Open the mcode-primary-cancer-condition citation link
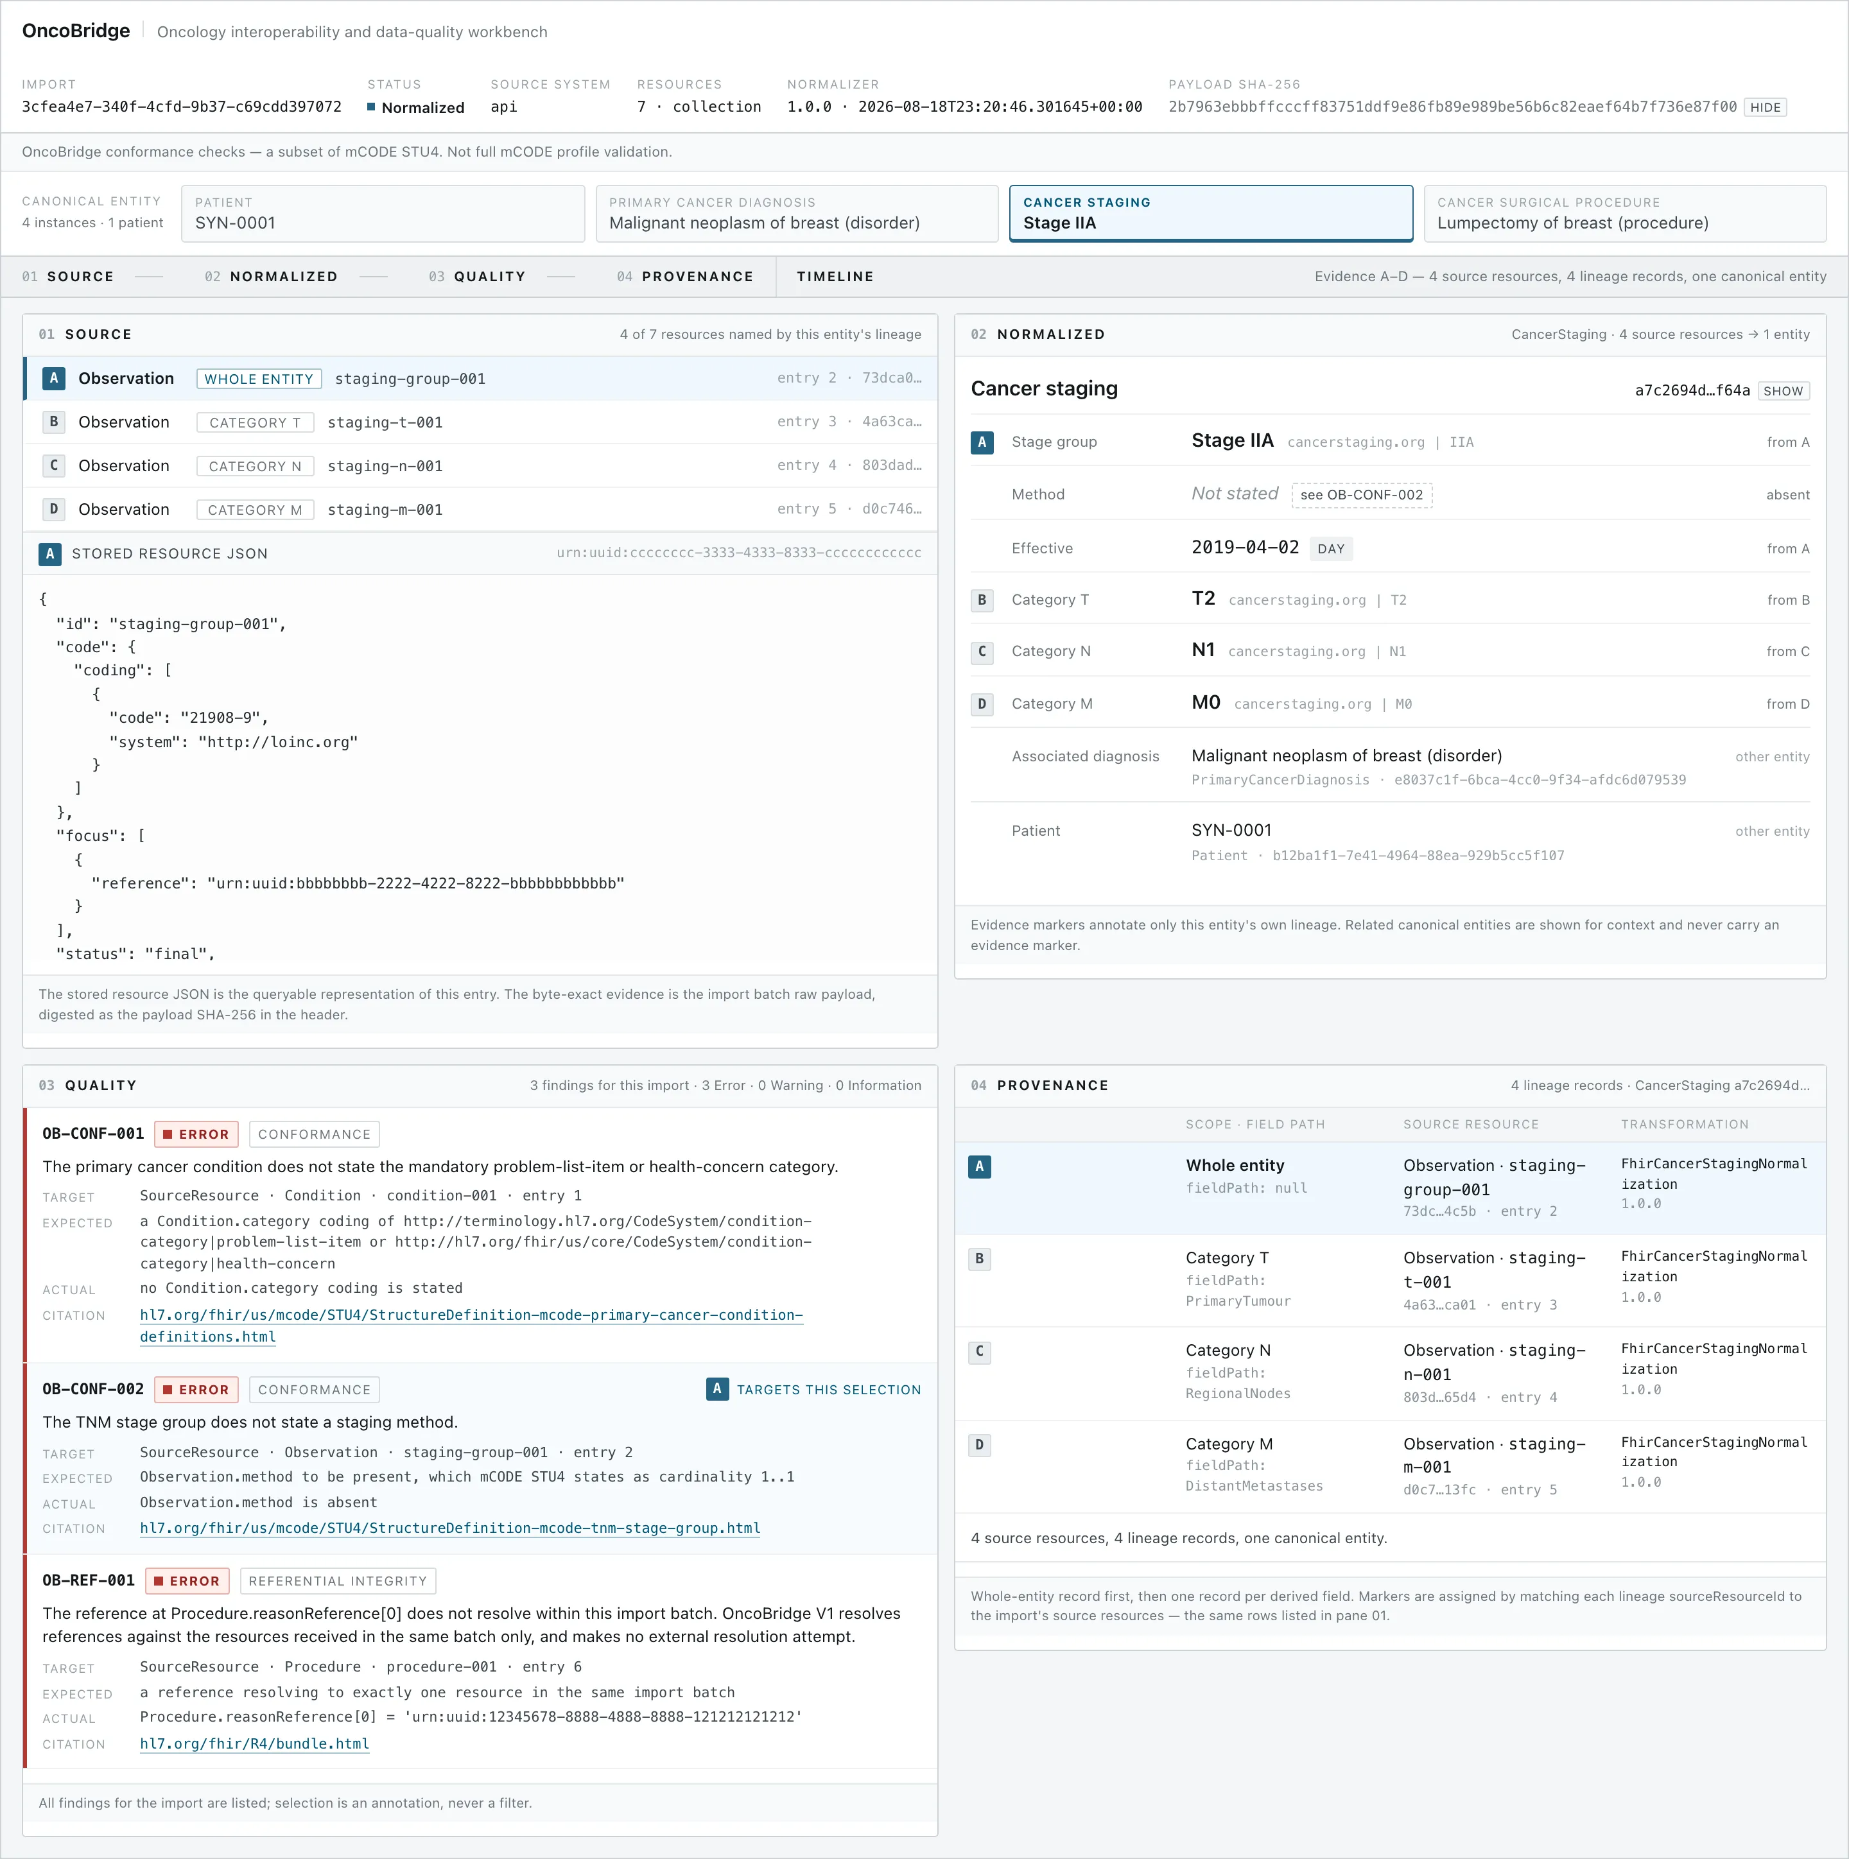 472,1326
